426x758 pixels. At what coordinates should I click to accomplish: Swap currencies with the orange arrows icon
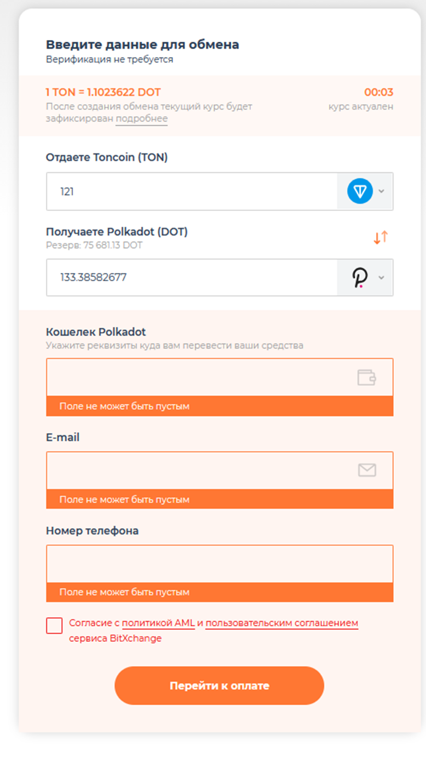pyautogui.click(x=381, y=237)
